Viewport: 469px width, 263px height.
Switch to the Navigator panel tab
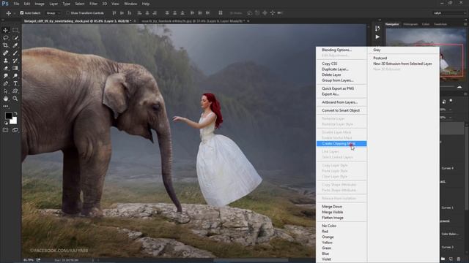(x=392, y=24)
